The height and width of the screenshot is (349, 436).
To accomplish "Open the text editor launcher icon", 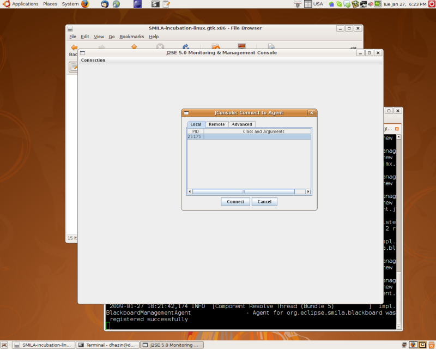I will (166, 4).
